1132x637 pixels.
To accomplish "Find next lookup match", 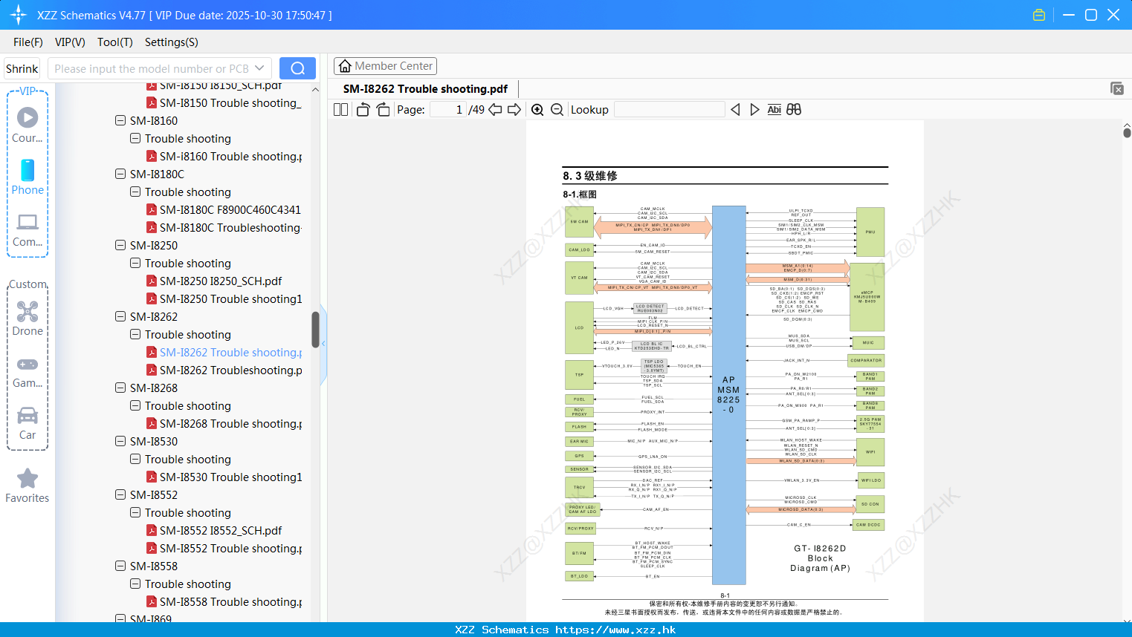I will [x=754, y=110].
